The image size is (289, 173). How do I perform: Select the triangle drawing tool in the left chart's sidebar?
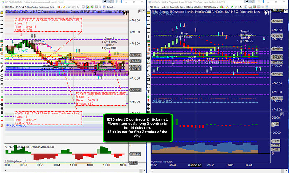coord(2,84)
